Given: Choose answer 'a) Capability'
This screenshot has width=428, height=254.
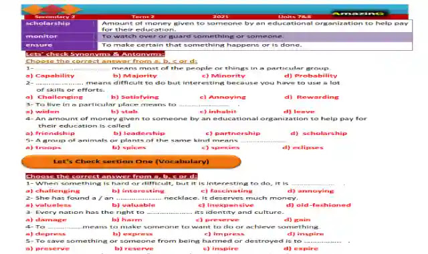Looking at the screenshot, I should click(50, 76).
